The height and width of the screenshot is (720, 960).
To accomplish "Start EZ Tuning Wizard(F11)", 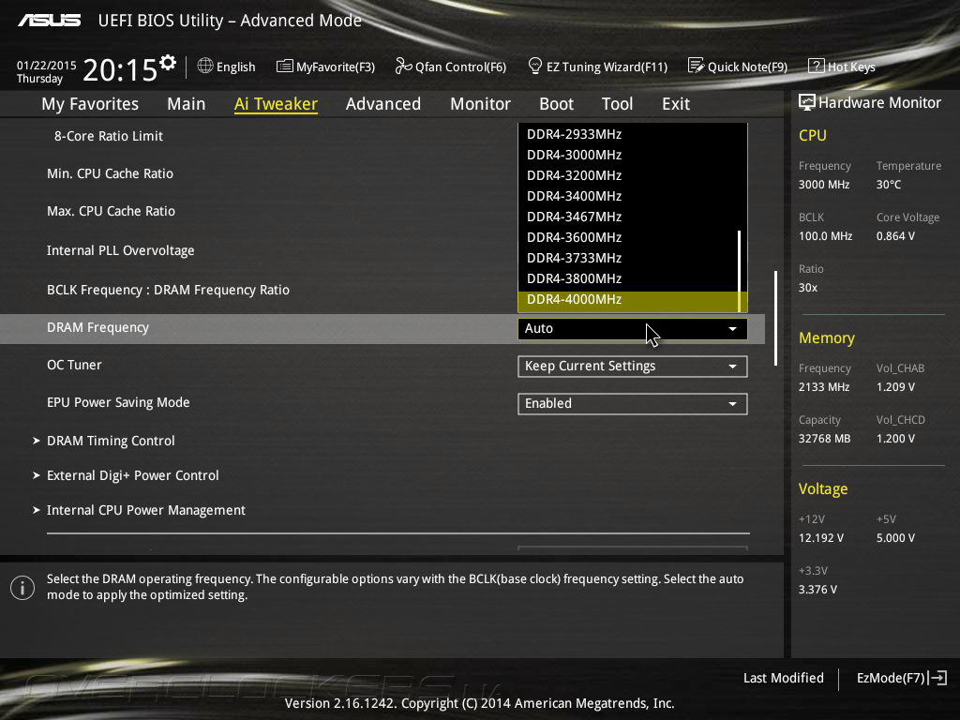I will point(597,67).
